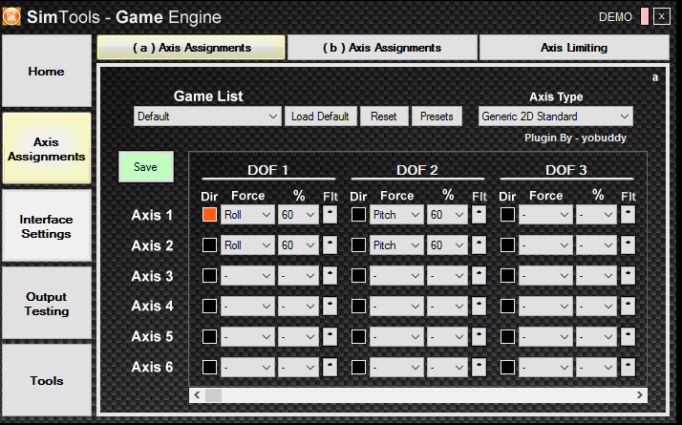
Task: Open Tools in sidebar
Action: [47, 381]
